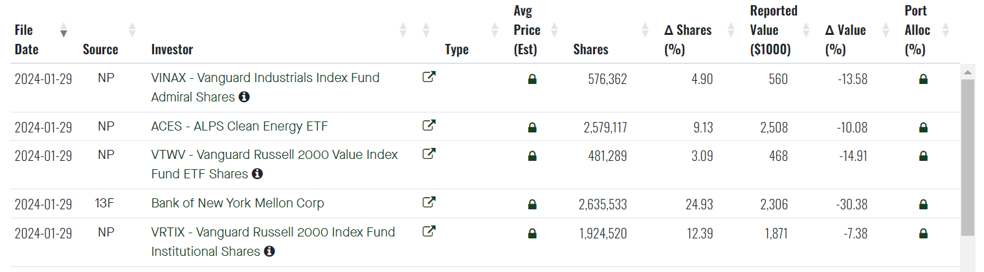
Task: Click Port Alloc lock icon in ACES row
Action: click(924, 127)
